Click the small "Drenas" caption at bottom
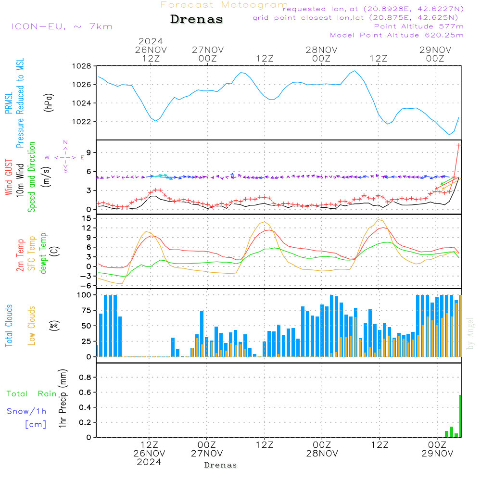Image resolution: width=481 pixels, height=481 pixels. coord(221,465)
